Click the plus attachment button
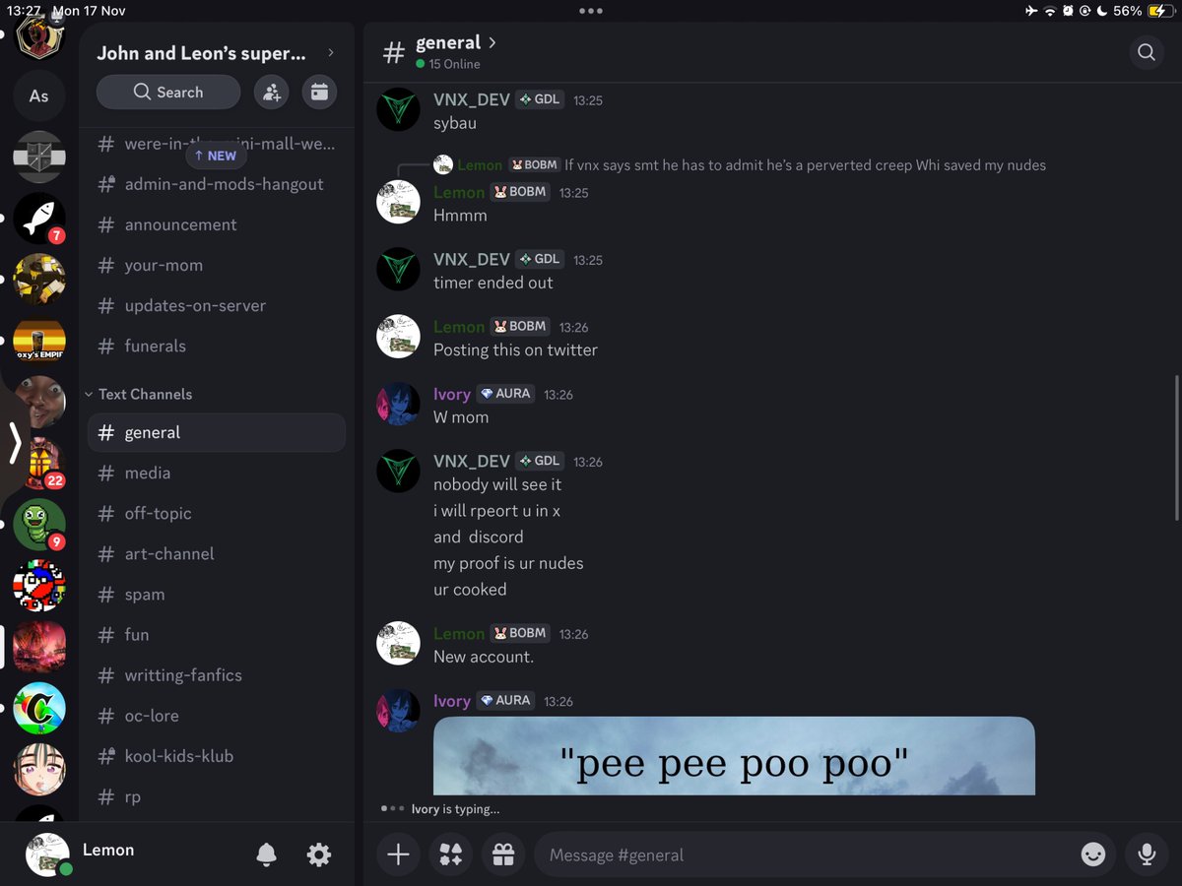 398,854
